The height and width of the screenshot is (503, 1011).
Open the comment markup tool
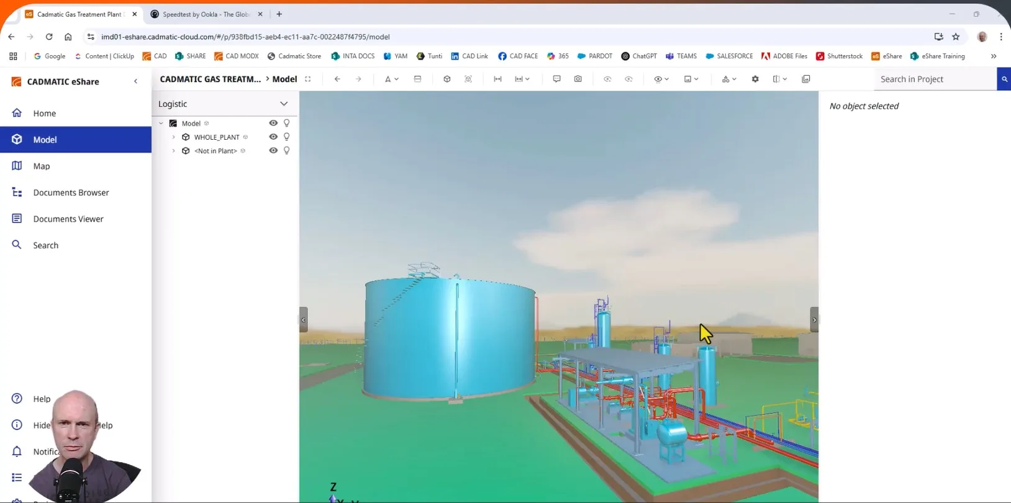[556, 79]
